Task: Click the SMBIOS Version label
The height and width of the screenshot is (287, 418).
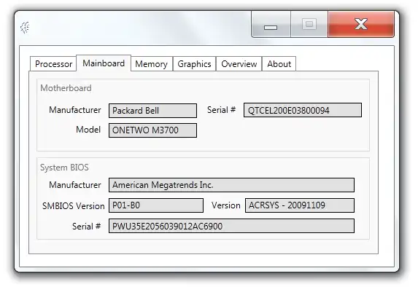Action: [x=73, y=206]
